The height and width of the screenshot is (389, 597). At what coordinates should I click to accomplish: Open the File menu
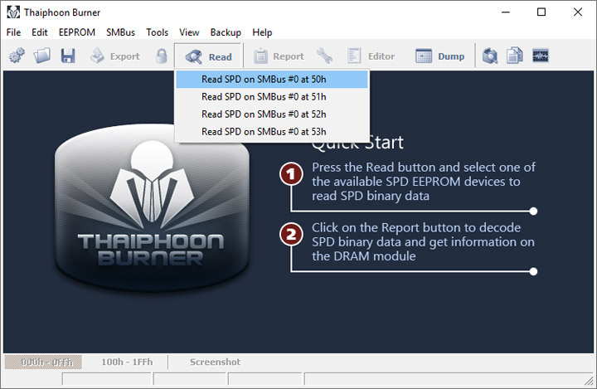(x=13, y=32)
